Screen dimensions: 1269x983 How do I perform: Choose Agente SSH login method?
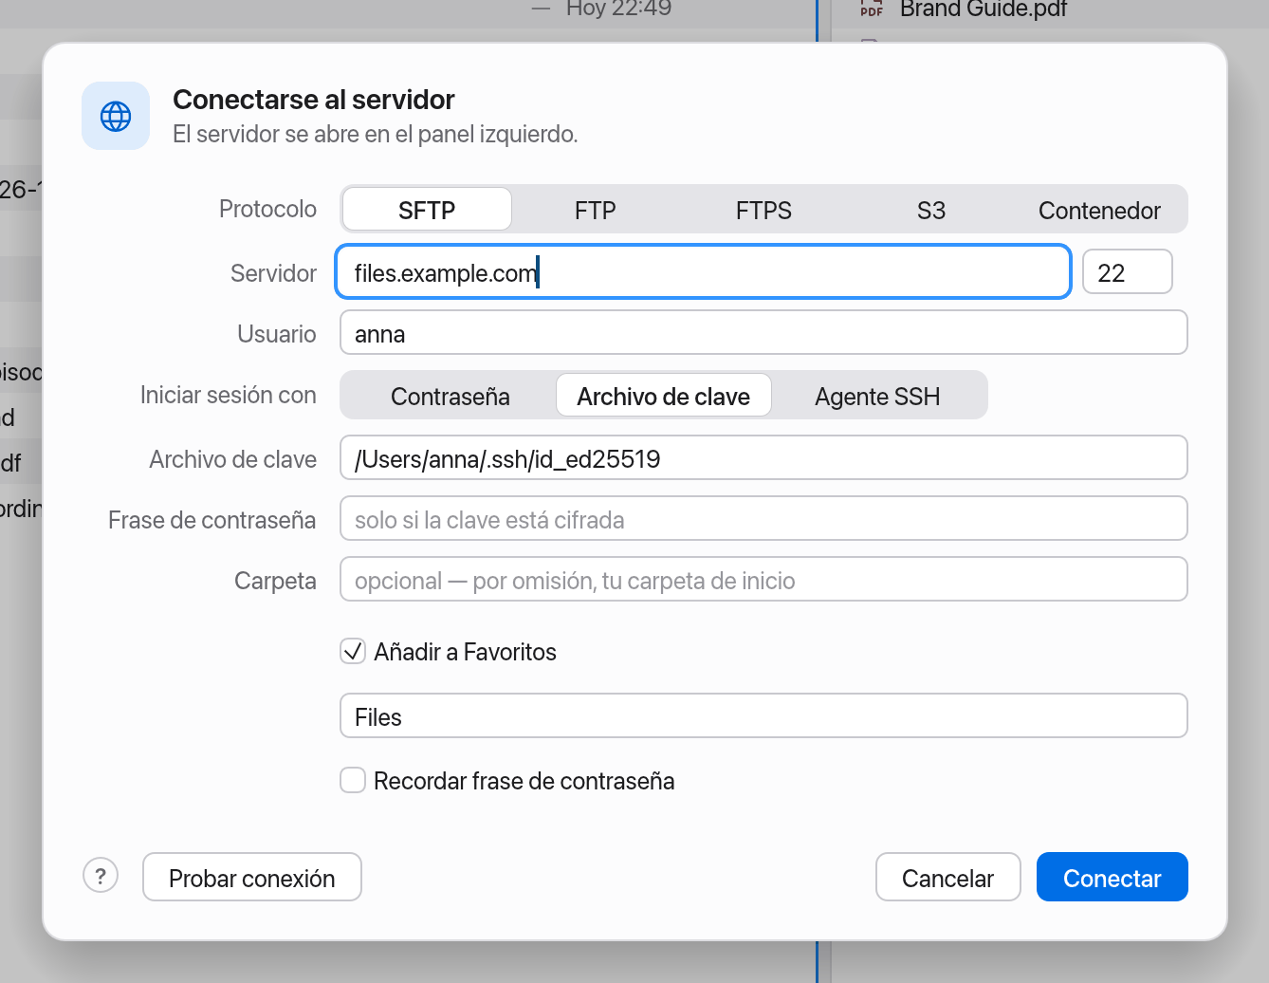click(877, 396)
